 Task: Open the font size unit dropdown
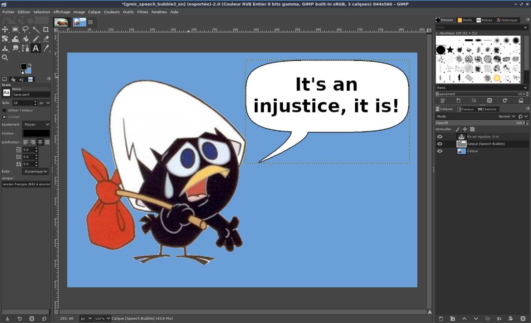[44, 103]
